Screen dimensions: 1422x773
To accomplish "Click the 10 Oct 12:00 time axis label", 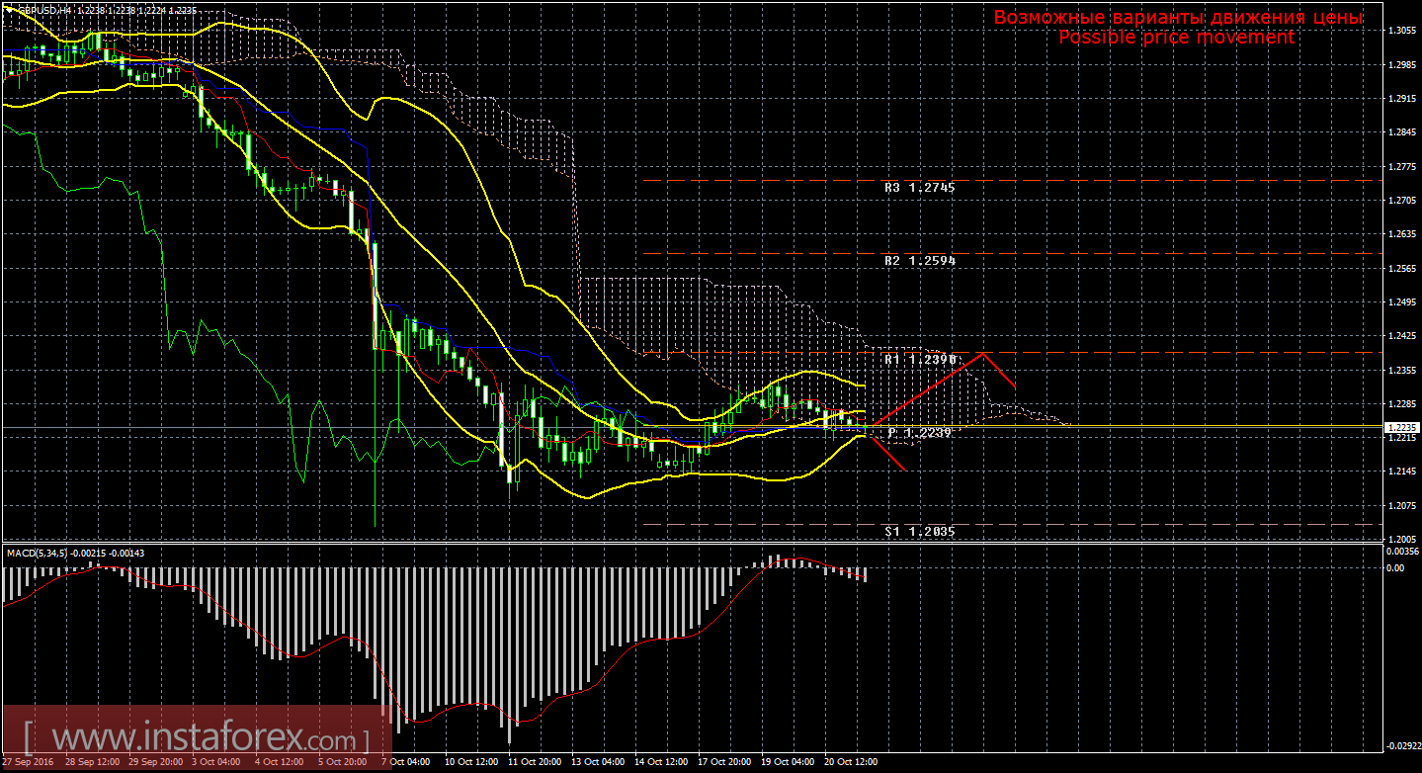I will tap(469, 763).
